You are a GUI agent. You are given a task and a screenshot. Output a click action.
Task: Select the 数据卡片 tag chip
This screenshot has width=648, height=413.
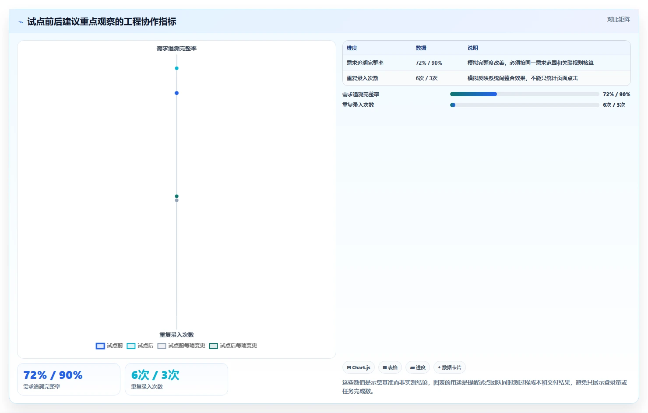point(450,367)
